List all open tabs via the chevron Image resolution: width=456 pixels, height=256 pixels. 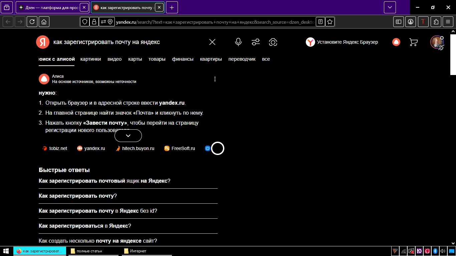tap(390, 7)
